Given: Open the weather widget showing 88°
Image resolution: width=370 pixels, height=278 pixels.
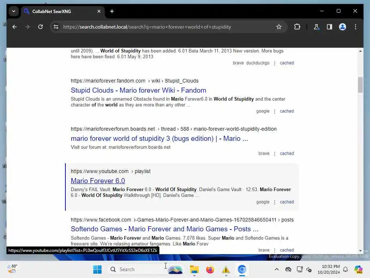Looking at the screenshot, I should click(x=12, y=269).
